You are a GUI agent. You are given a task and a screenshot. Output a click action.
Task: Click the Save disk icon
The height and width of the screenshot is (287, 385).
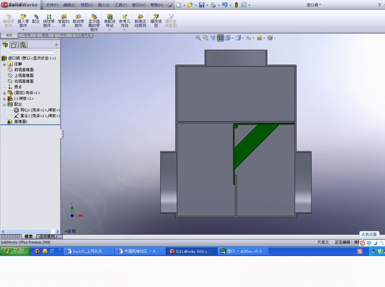click(x=202, y=5)
